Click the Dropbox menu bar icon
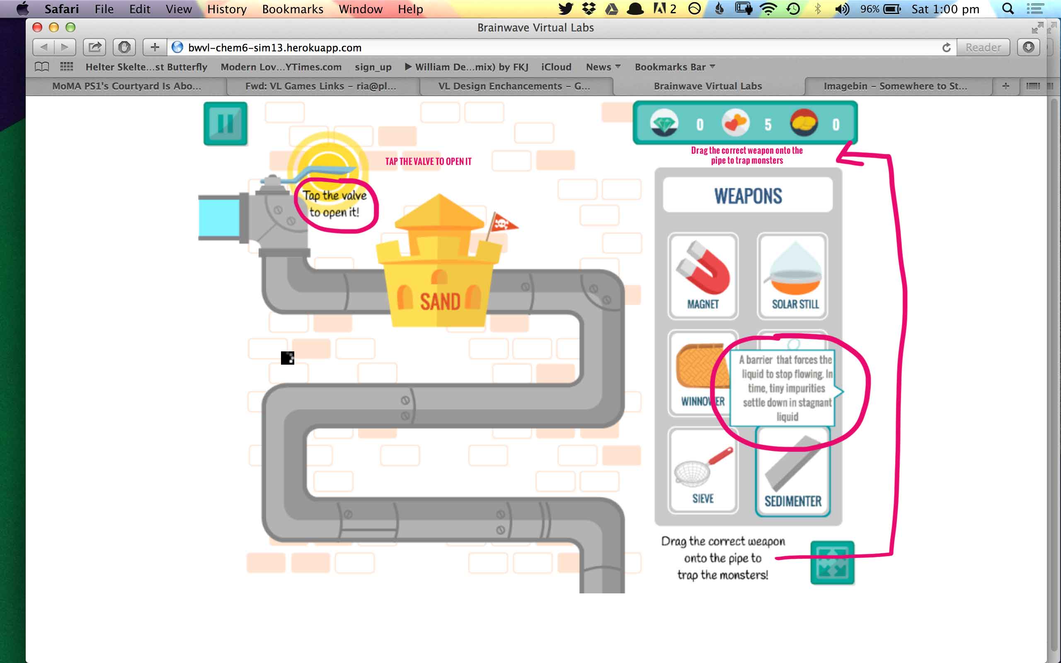The height and width of the screenshot is (663, 1061). [x=589, y=9]
